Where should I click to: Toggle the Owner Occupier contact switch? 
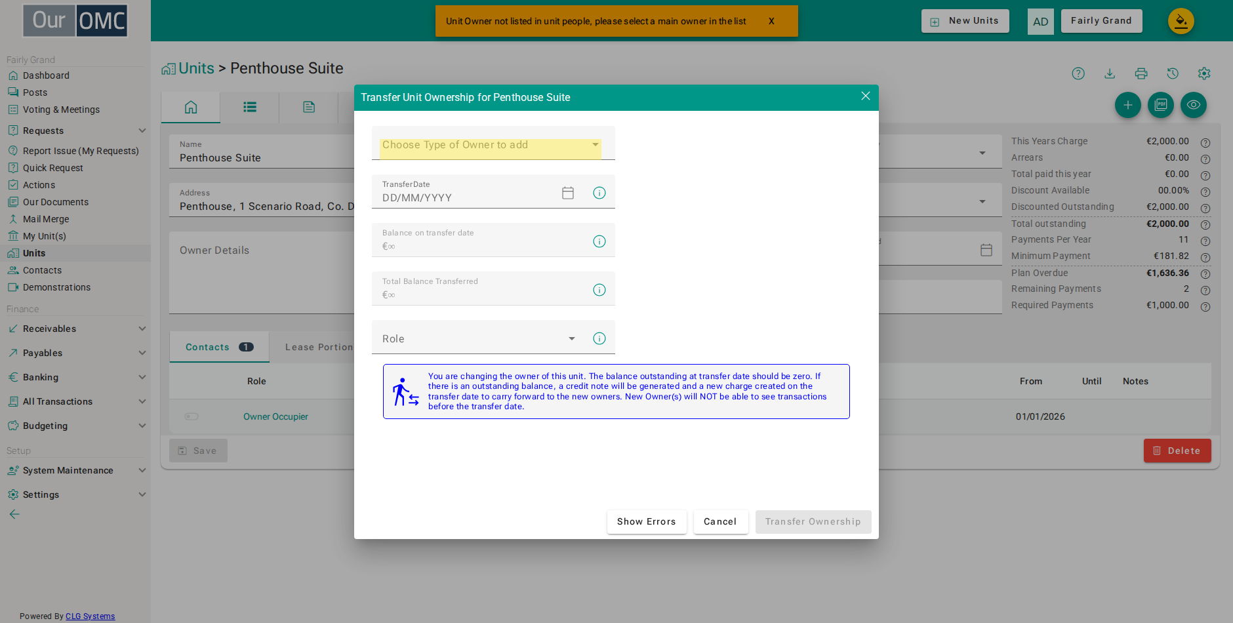[x=192, y=416]
